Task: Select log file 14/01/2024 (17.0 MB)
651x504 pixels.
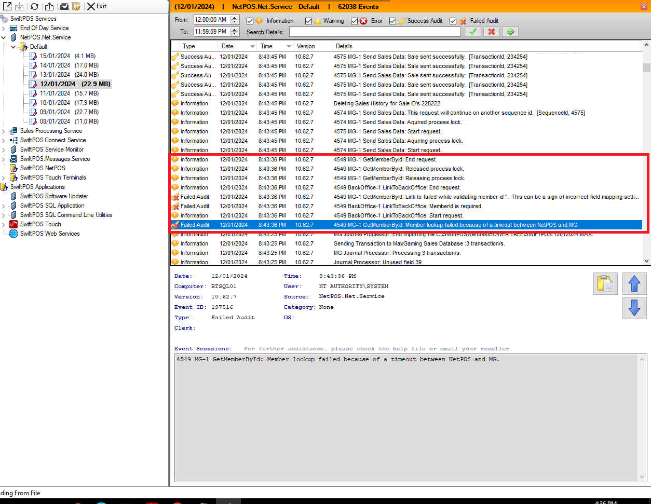Action: tap(69, 65)
